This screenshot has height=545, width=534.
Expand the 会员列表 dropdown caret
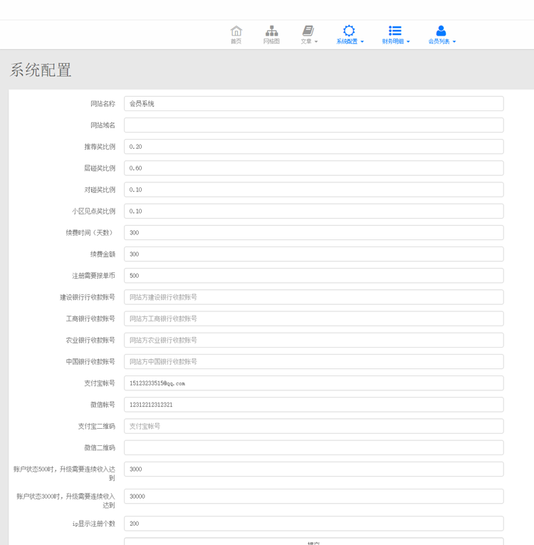click(x=454, y=42)
